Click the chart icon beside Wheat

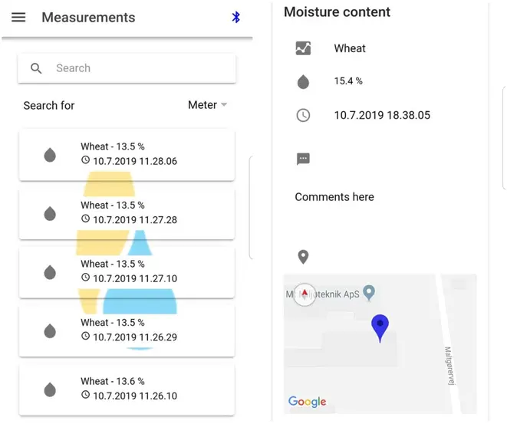click(303, 48)
